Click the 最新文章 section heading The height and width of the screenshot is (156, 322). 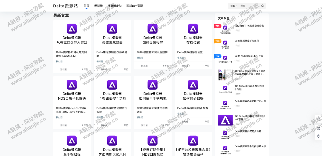(x=61, y=15)
